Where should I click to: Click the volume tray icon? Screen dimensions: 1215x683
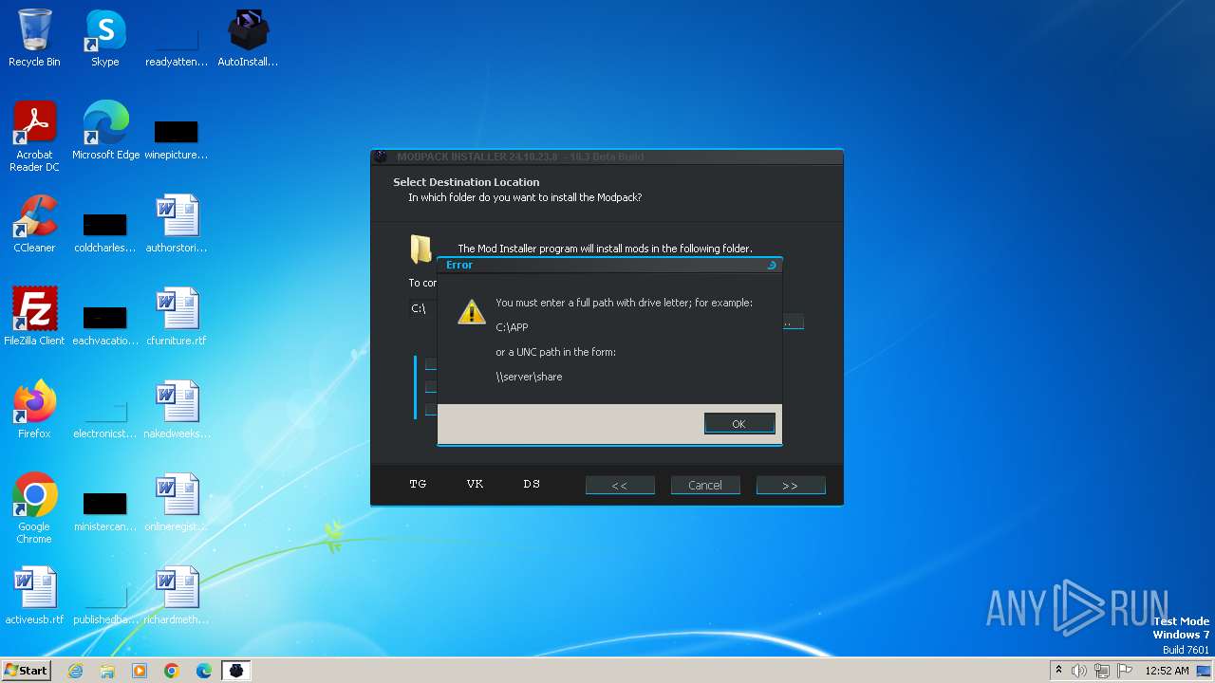point(1078,671)
